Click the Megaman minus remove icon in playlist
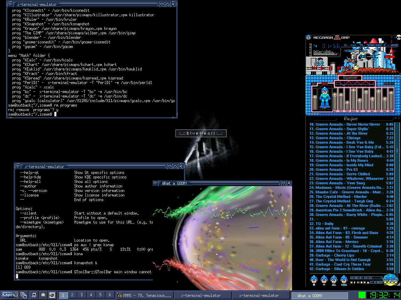The height and width of the screenshot is (300, 401). [x=324, y=280]
